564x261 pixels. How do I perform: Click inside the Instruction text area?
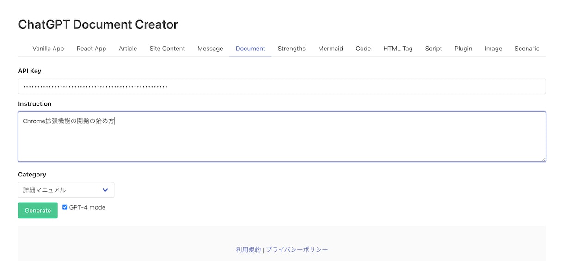pyautogui.click(x=282, y=137)
